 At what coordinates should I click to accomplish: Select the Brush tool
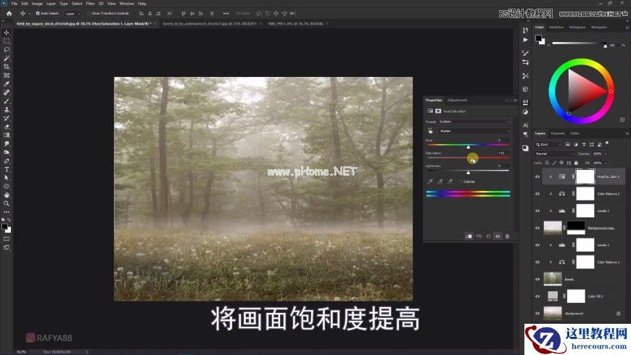click(7, 101)
